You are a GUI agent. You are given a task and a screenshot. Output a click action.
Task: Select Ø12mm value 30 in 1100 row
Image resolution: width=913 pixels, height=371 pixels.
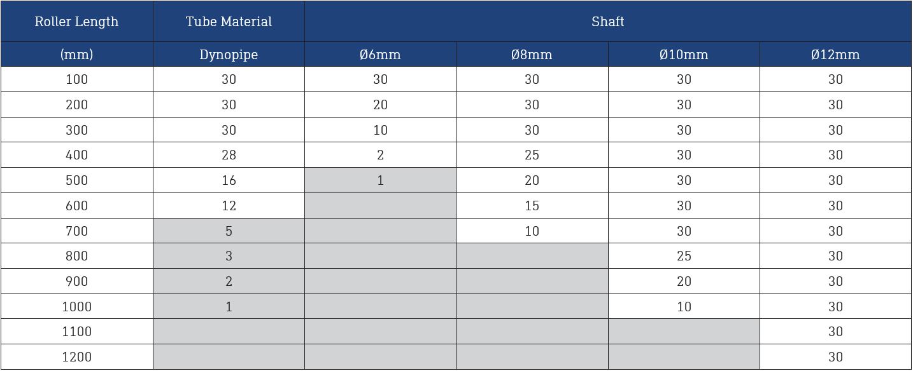[835, 332]
